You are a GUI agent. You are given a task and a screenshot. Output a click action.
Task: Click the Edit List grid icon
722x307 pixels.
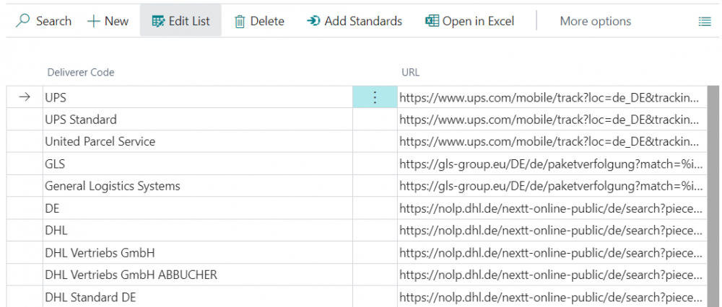coord(158,21)
